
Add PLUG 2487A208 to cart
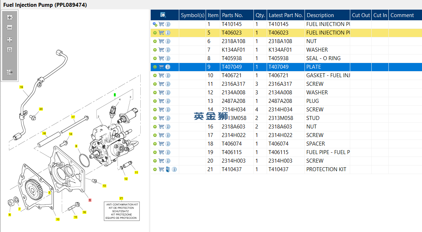click(x=161, y=101)
